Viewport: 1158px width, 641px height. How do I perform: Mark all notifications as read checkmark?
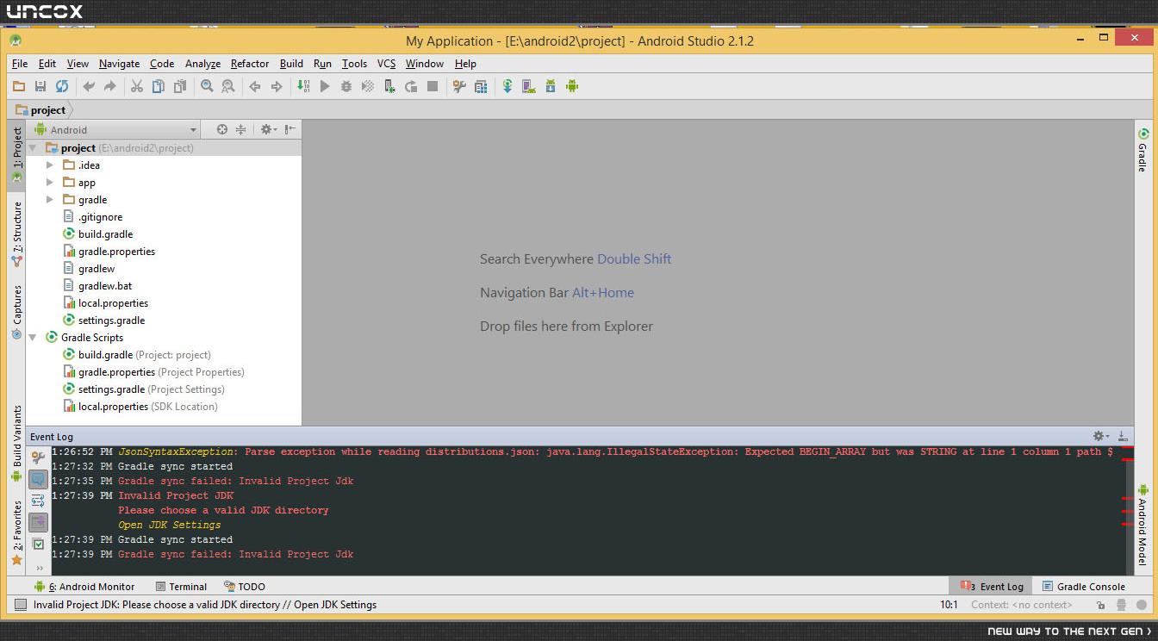(38, 544)
